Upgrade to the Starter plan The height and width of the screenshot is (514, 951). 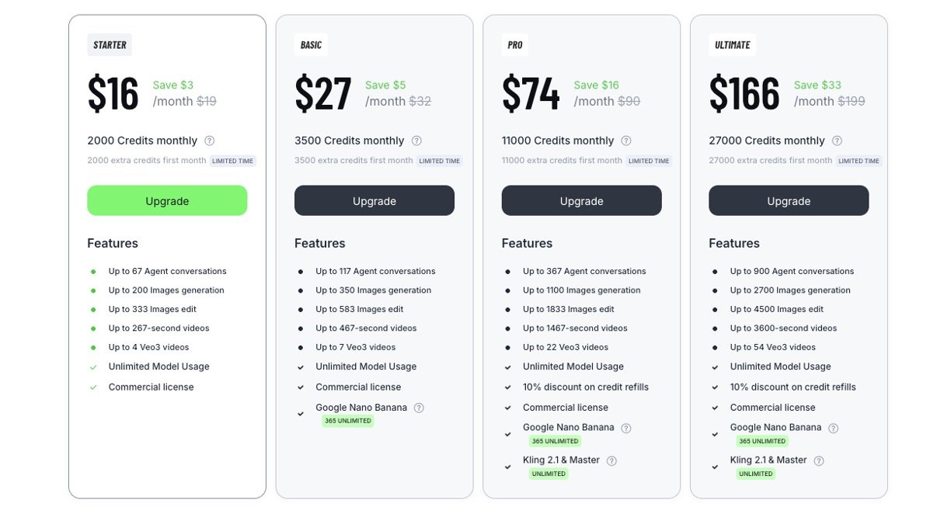[167, 200]
